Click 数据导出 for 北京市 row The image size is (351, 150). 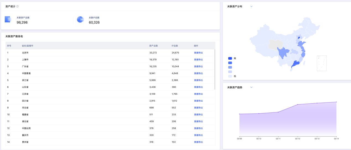click(198, 53)
